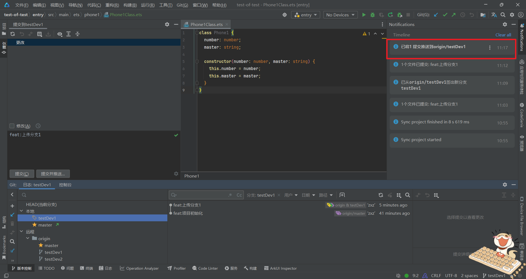Open the 用户 filter dropdown
The image size is (526, 279).
[291, 195]
